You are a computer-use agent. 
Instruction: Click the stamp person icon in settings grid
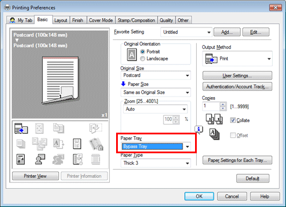pyautogui.click(x=40, y=159)
